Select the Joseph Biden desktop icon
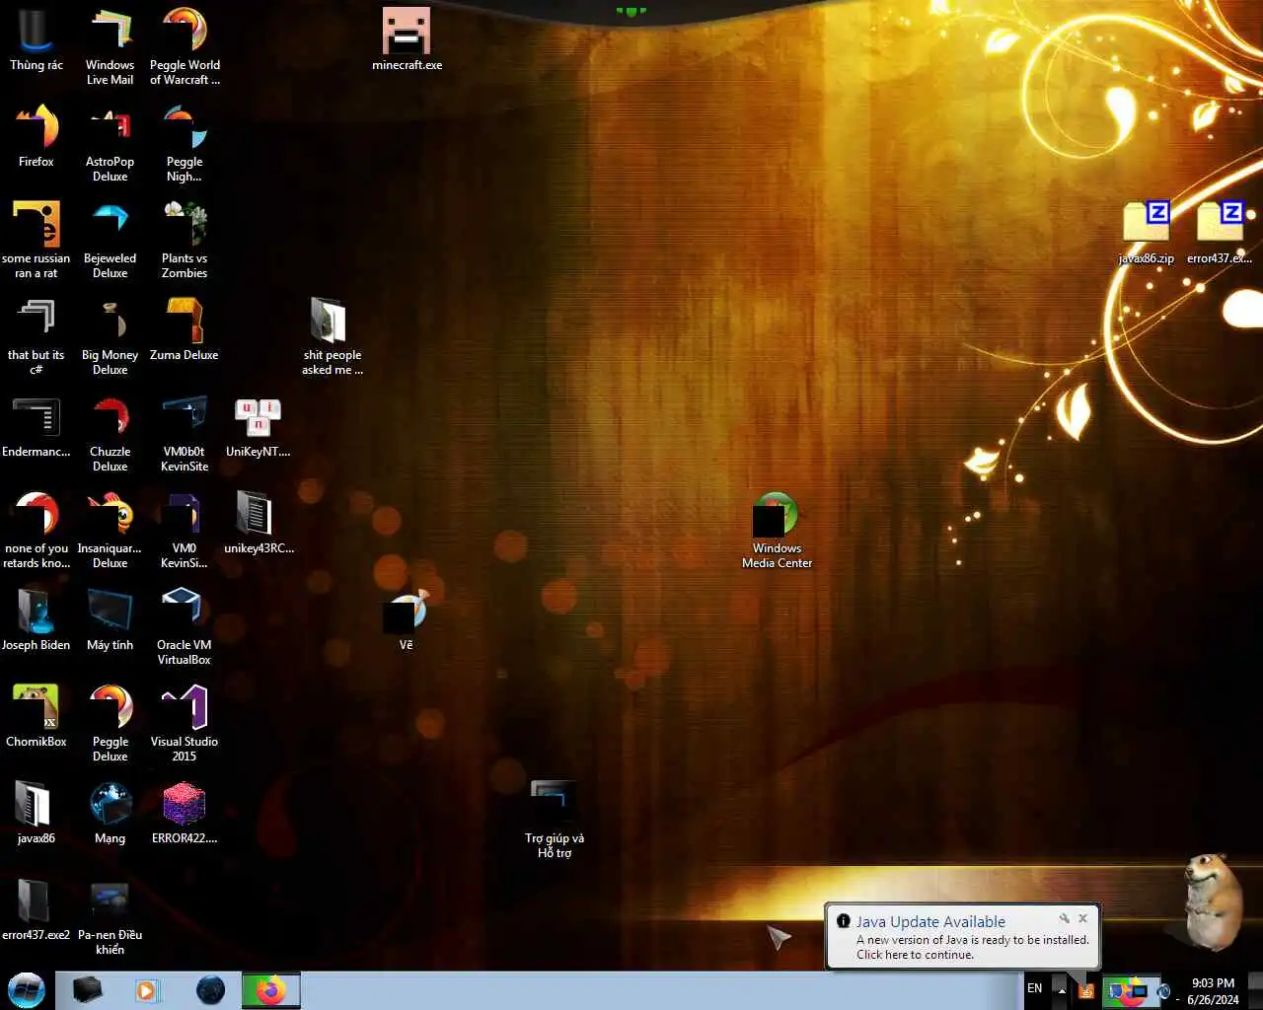The width and height of the screenshot is (1263, 1010). [37, 620]
